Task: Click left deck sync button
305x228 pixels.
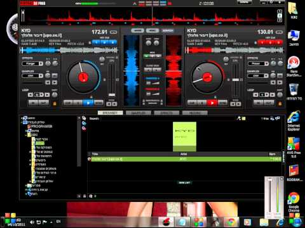Action: tap(98, 103)
